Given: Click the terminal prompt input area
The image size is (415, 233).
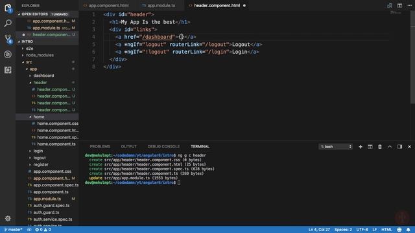Looking at the screenshot, I should pos(179,183).
